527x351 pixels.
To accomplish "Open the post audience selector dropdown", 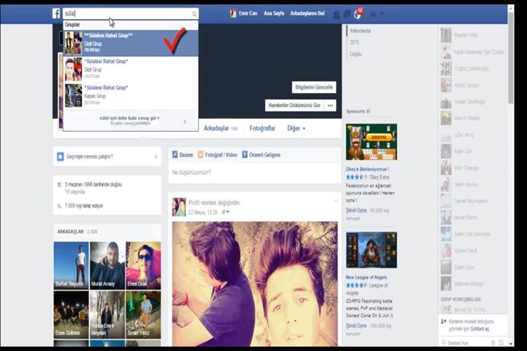I will [x=225, y=212].
